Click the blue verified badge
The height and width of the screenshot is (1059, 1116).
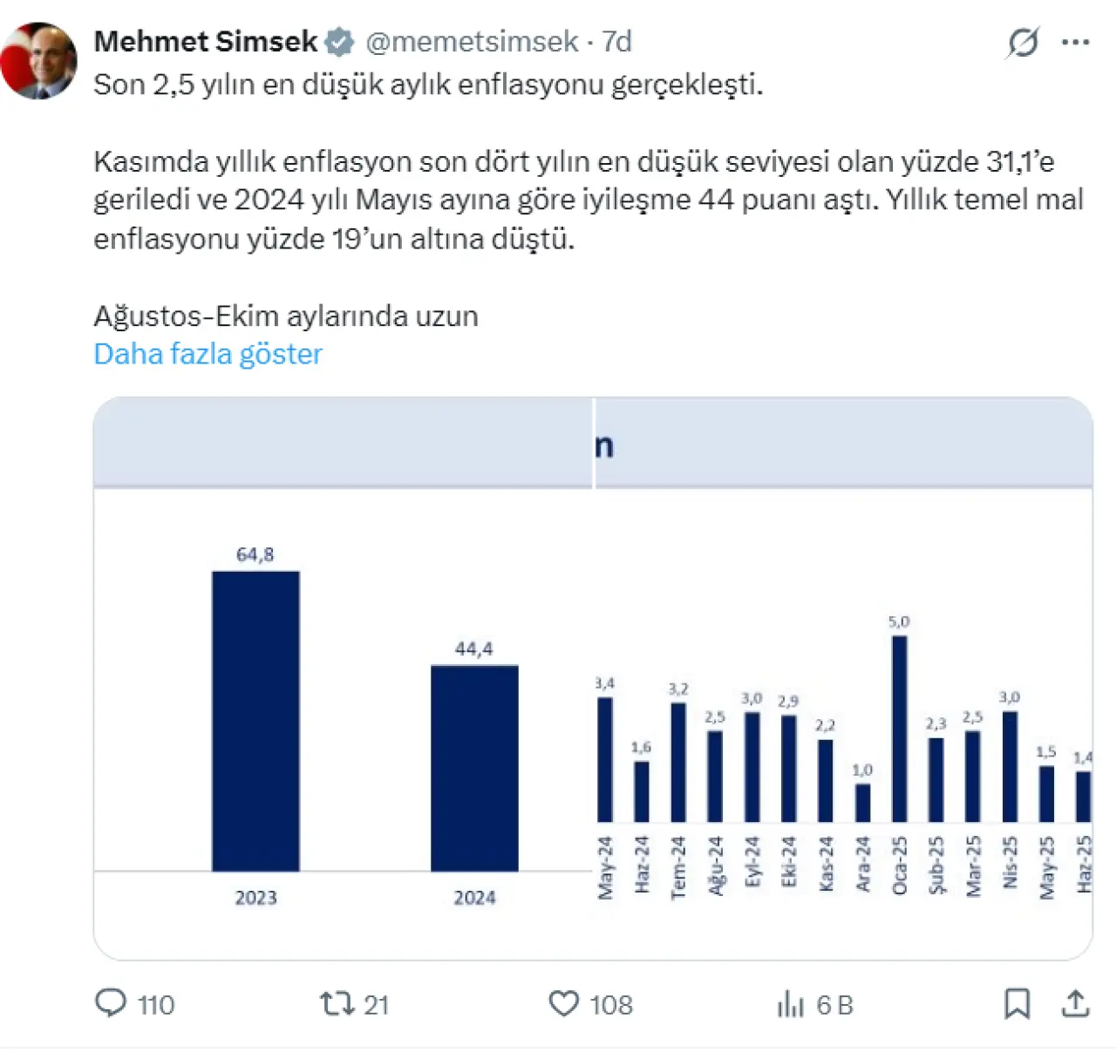point(339,41)
